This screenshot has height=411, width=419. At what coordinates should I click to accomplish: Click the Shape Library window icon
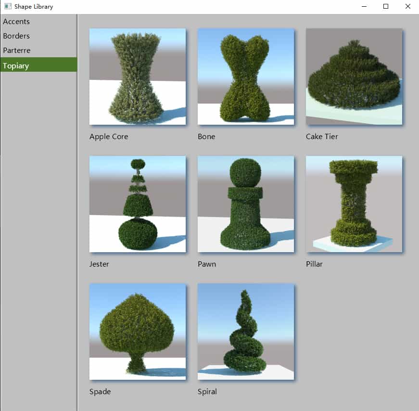[x=8, y=7]
